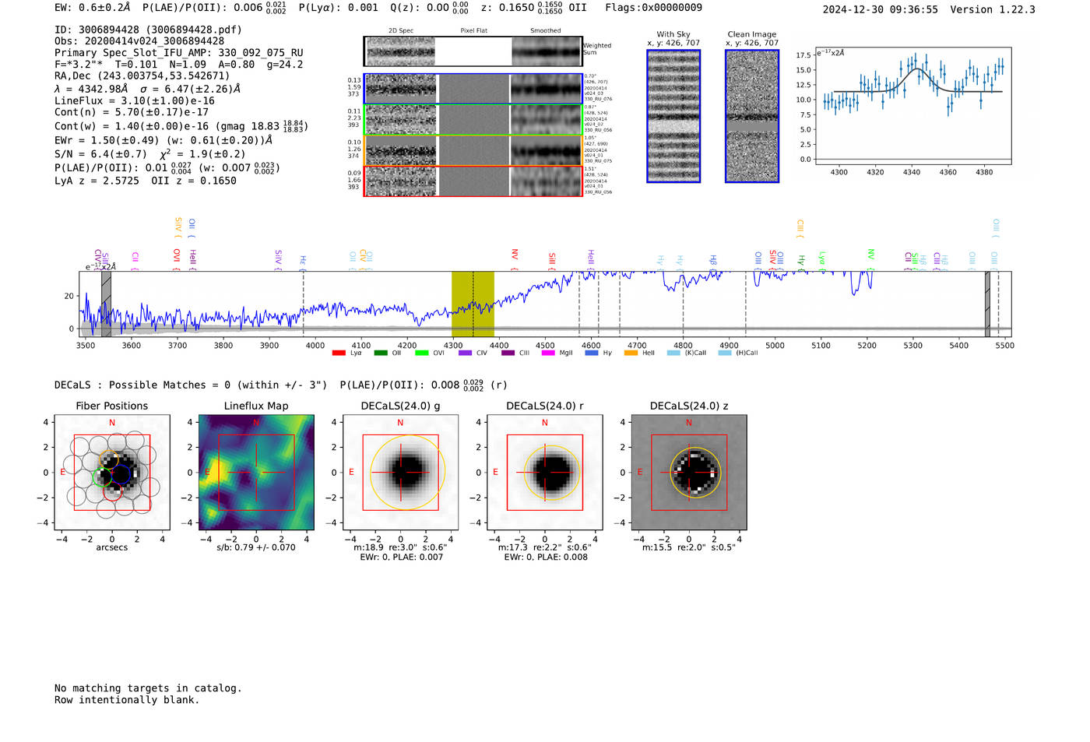Click the orange HeII legend swatch
Viewport: 1090px width, 742px height.
pyautogui.click(x=631, y=353)
